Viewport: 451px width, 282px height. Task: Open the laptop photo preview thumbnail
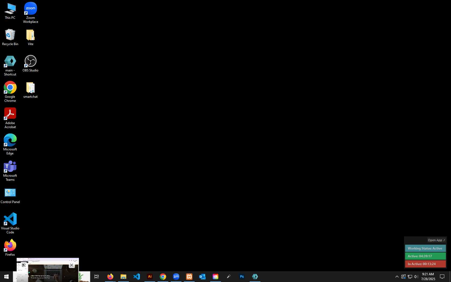pos(48,270)
